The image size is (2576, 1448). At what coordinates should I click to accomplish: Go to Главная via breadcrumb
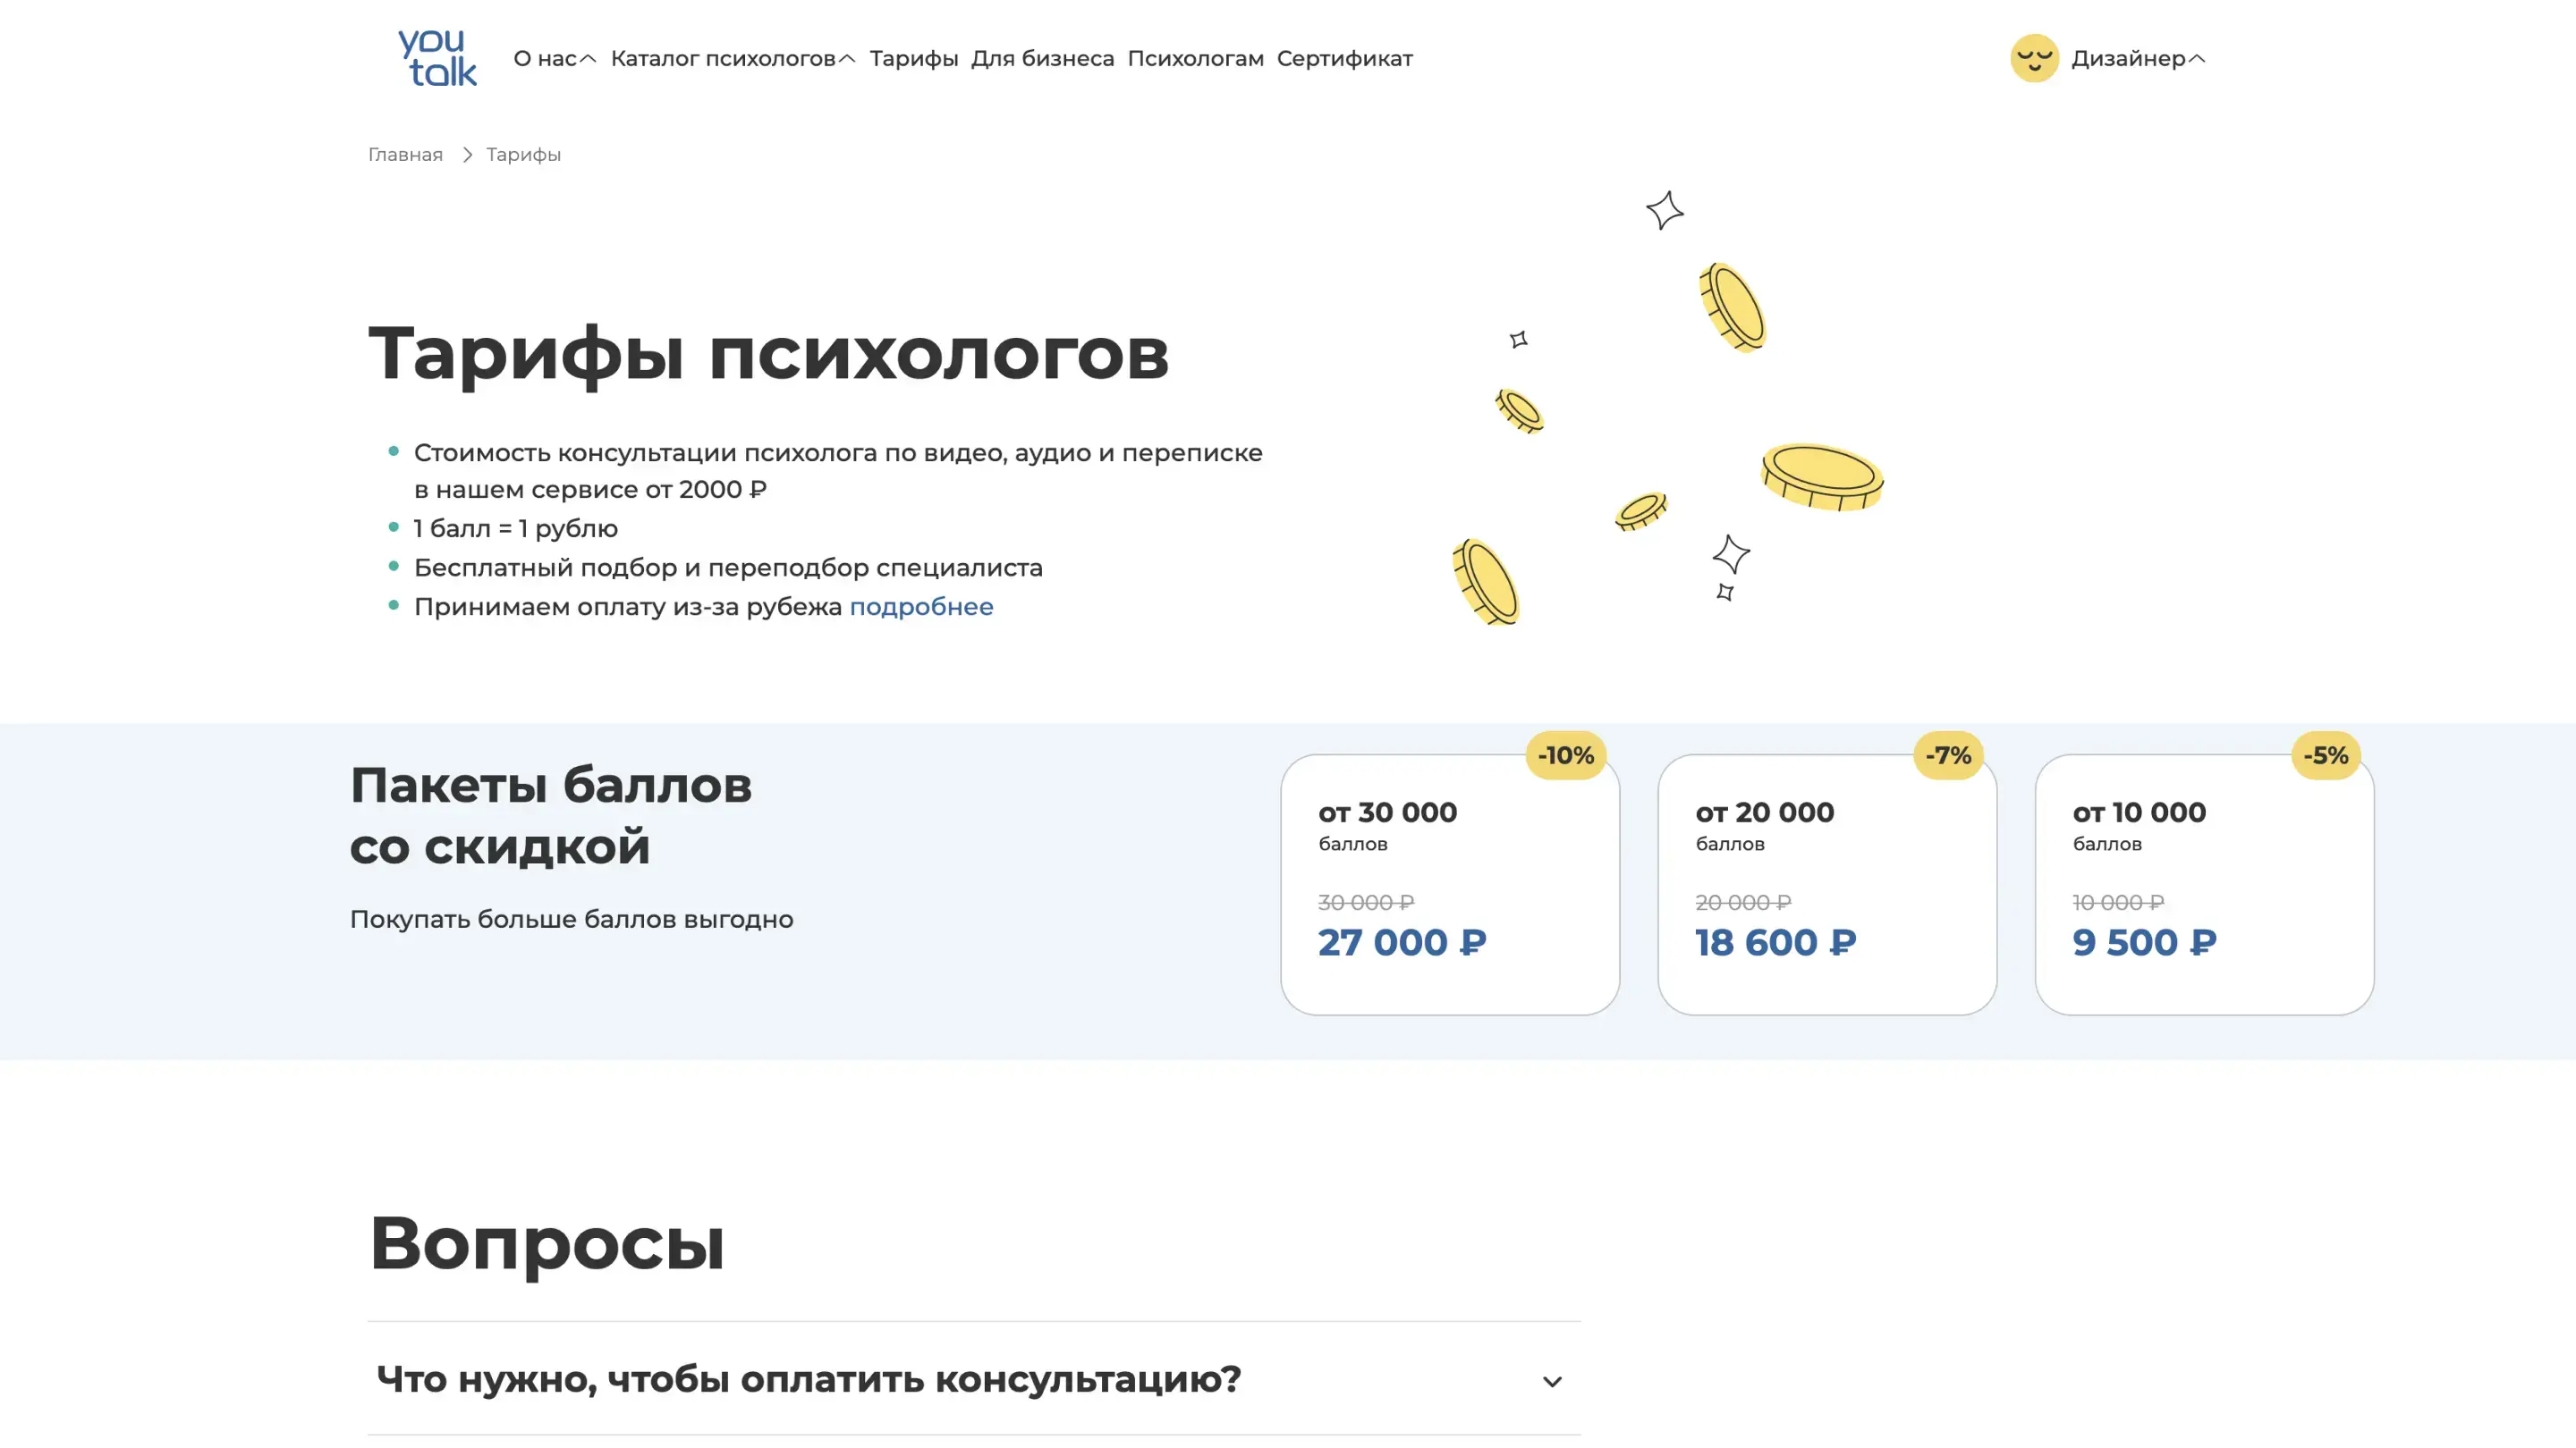coord(405,155)
